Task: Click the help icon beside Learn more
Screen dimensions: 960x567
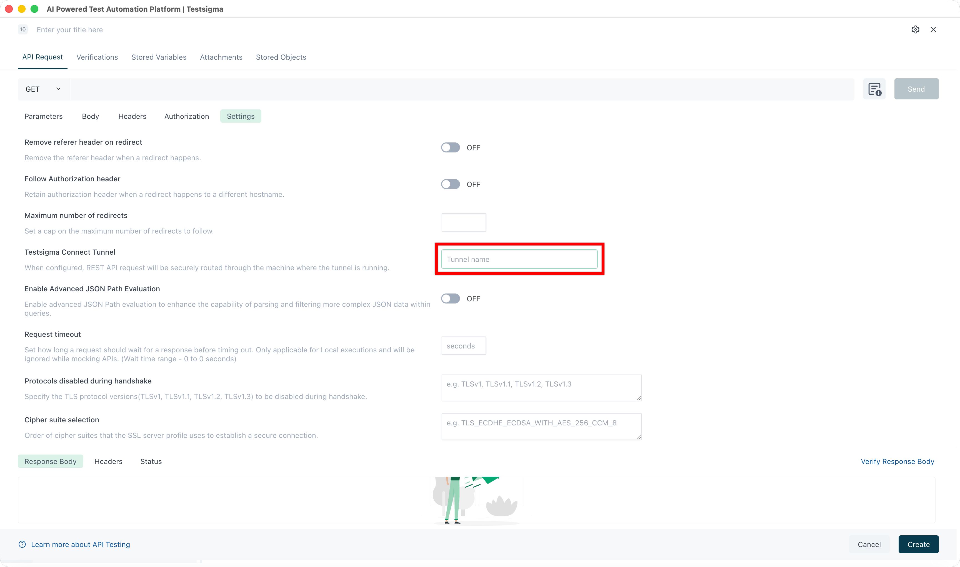Action: (x=22, y=545)
